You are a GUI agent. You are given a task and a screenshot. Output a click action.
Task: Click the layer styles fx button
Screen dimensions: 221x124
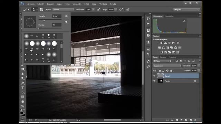point(172,120)
